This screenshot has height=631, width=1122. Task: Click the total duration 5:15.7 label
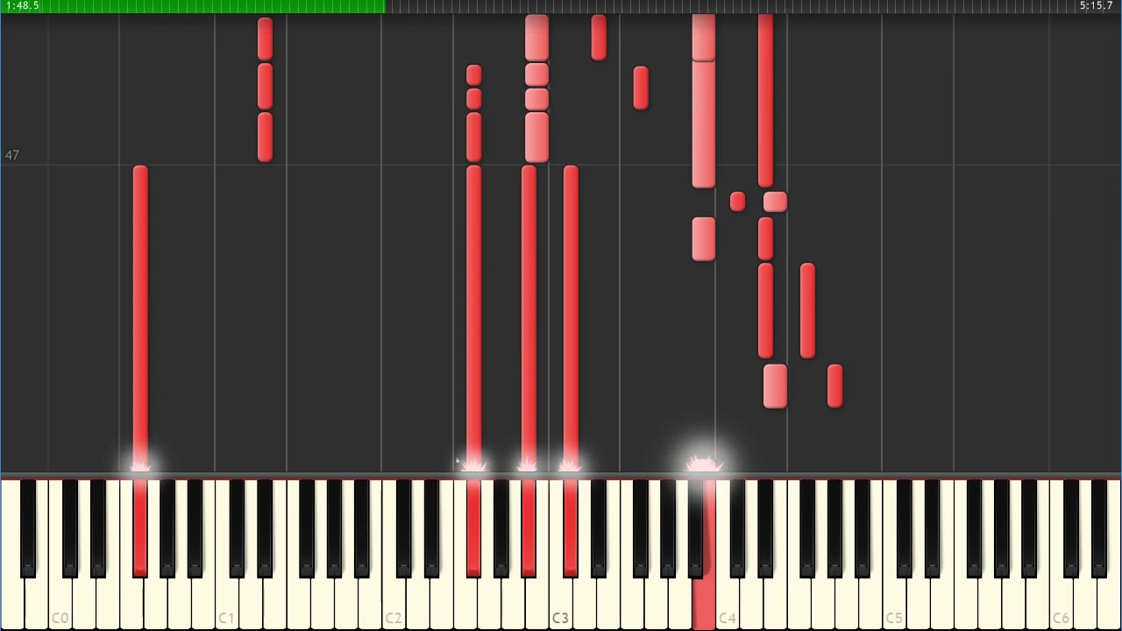coord(1096,6)
